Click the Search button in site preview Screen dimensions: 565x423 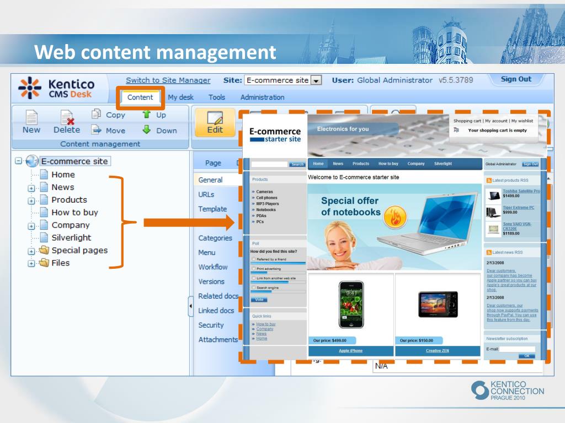(x=297, y=164)
